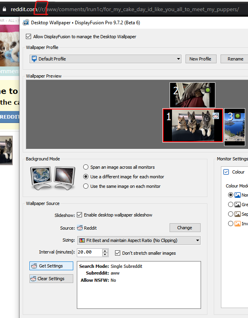Toggle Don't stretch smaller images checkbox

point(117,253)
